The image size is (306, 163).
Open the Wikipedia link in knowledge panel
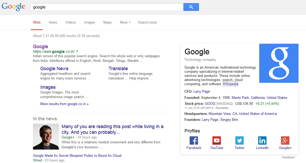pyautogui.click(x=230, y=84)
